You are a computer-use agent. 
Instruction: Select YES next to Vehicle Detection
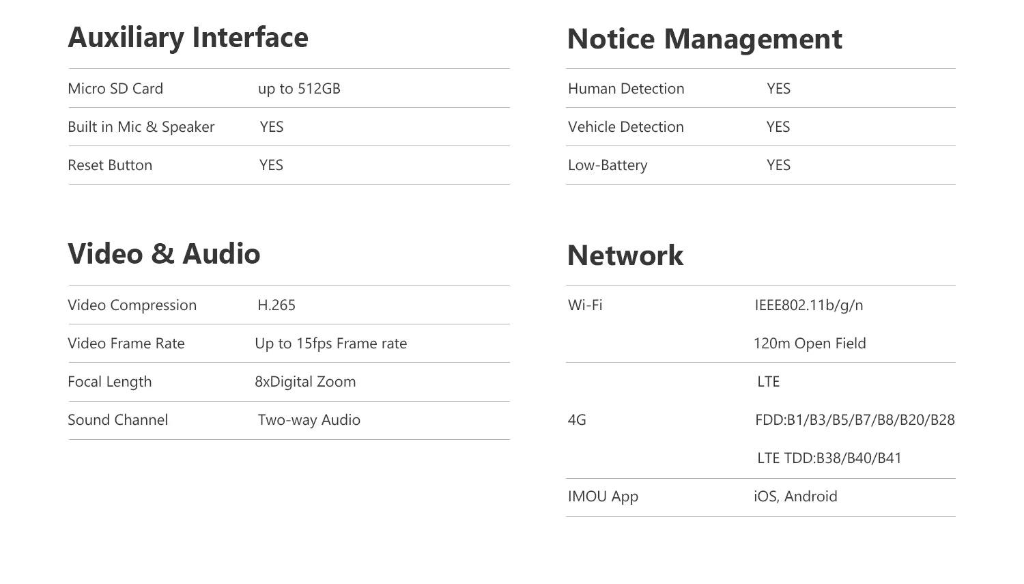click(x=778, y=127)
